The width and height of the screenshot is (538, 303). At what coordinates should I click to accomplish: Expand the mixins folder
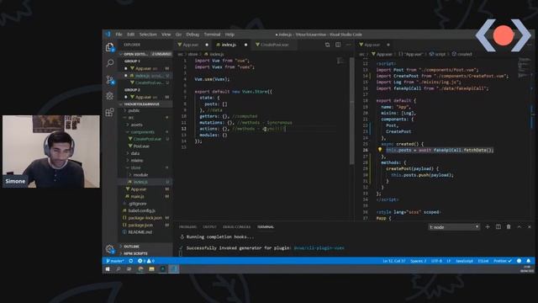click(136, 161)
